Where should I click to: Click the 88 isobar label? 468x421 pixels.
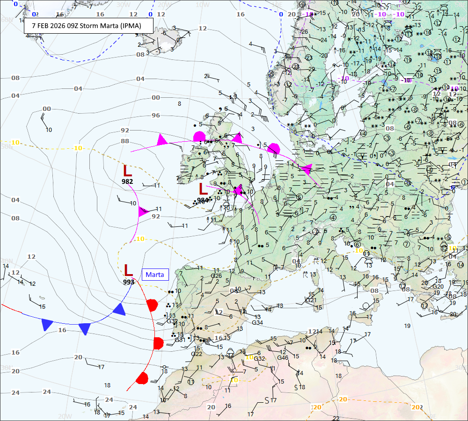pyautogui.click(x=125, y=141)
